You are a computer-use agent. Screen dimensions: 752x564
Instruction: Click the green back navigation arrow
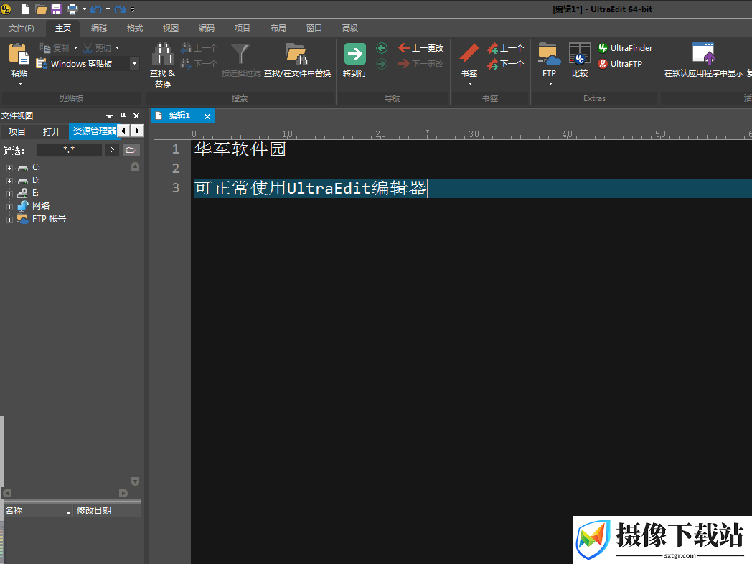click(382, 48)
